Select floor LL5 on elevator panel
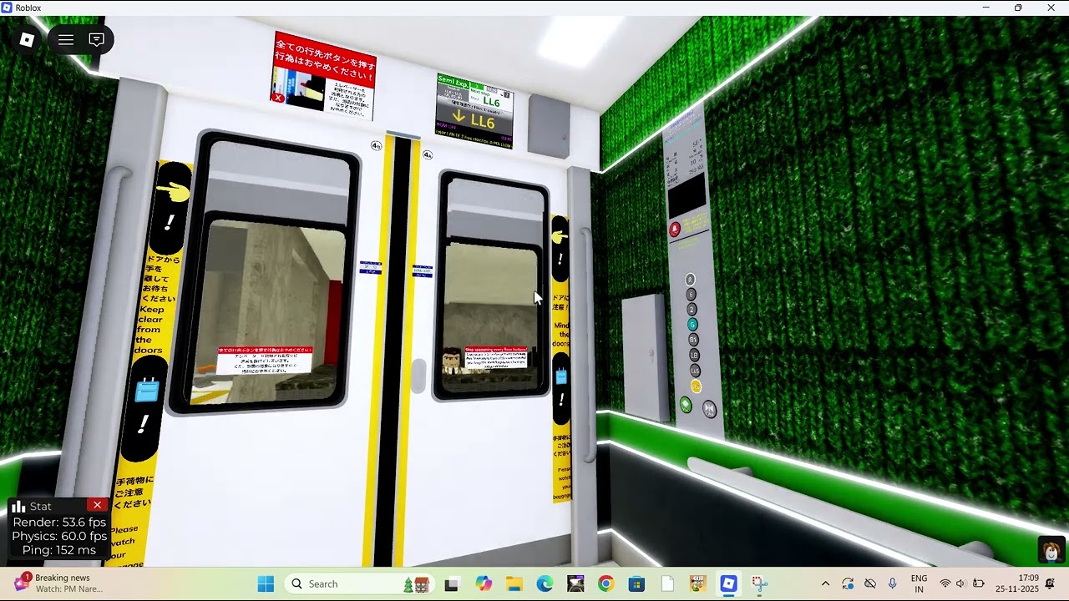 coord(695,371)
